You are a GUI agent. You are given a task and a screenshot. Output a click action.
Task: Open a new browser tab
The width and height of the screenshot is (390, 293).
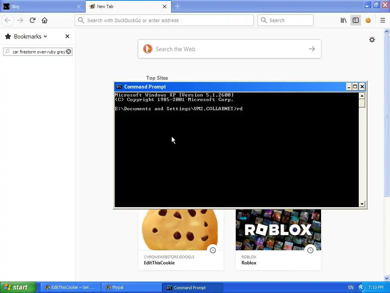click(177, 6)
